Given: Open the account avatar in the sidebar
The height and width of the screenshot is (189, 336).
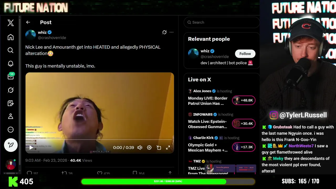Looking at the screenshot, I should (10, 164).
